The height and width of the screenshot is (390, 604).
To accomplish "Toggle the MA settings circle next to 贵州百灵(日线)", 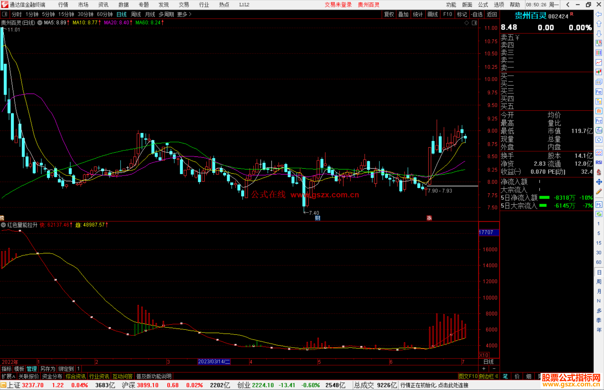I will (40, 23).
